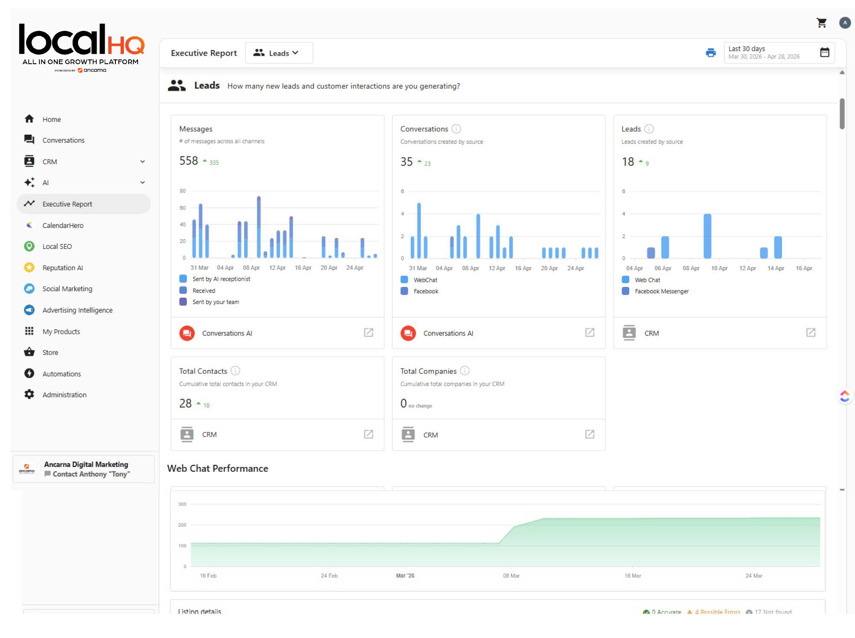
Task: Click 'Conversations AI' label under Messages card
Action: point(227,333)
